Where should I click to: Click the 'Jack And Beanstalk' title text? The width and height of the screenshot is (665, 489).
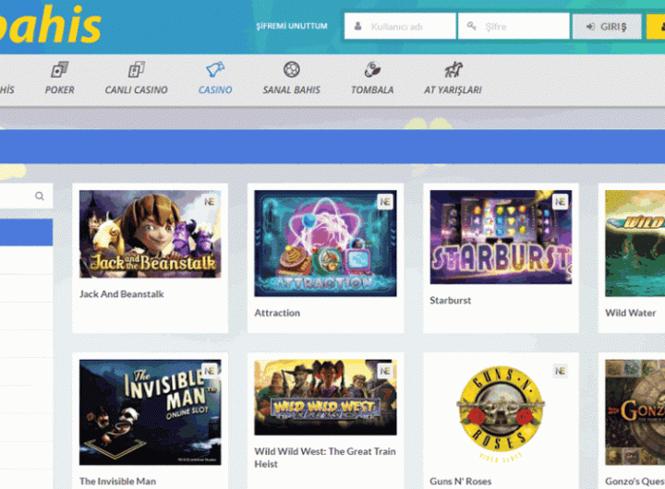pos(121,294)
